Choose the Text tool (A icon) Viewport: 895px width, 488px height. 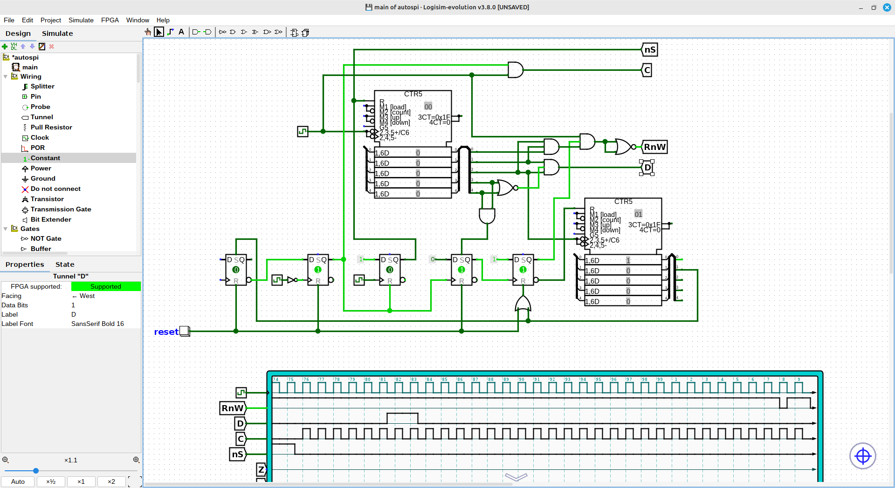pyautogui.click(x=181, y=32)
